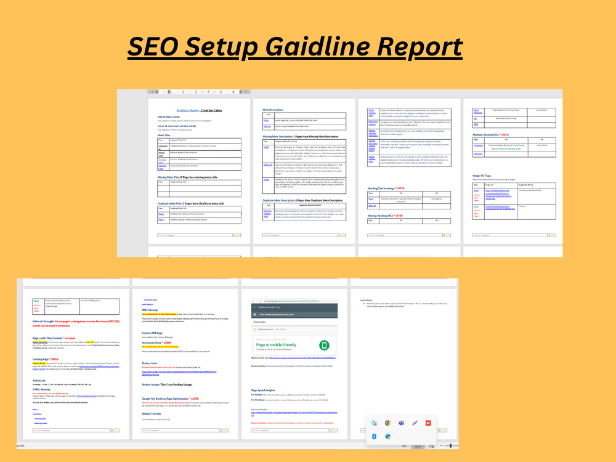Click 'Google My Business Page Optimisation' heading
The height and width of the screenshot is (462, 616).
170,399
